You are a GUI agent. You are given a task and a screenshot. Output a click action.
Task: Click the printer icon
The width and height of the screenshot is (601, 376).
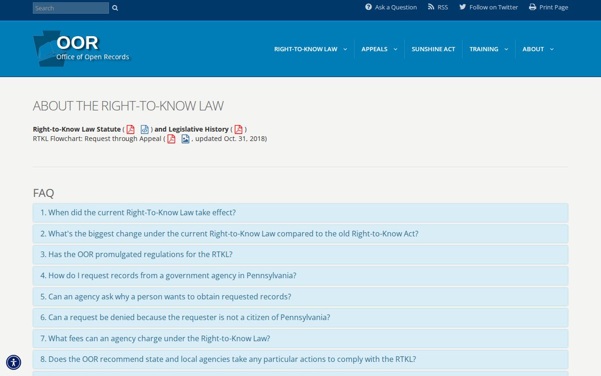(x=532, y=7)
